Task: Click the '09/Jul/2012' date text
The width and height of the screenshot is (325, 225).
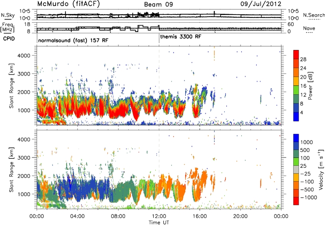Action: (261, 4)
